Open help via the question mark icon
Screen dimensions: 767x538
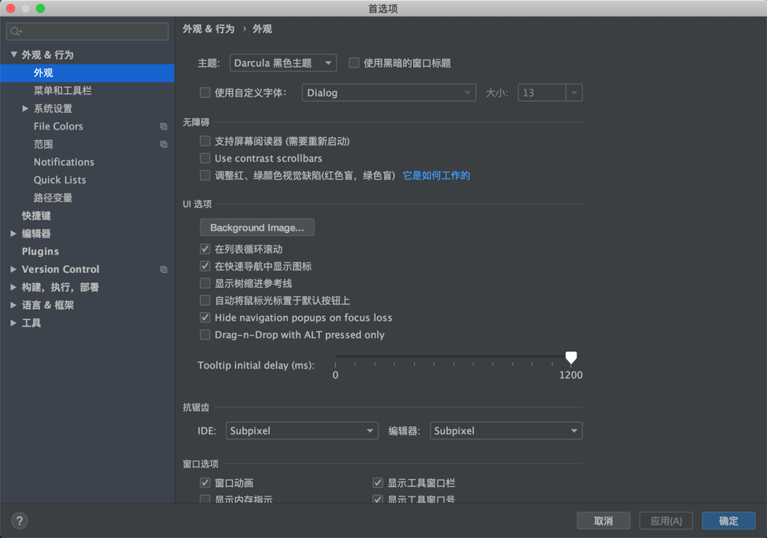(19, 520)
